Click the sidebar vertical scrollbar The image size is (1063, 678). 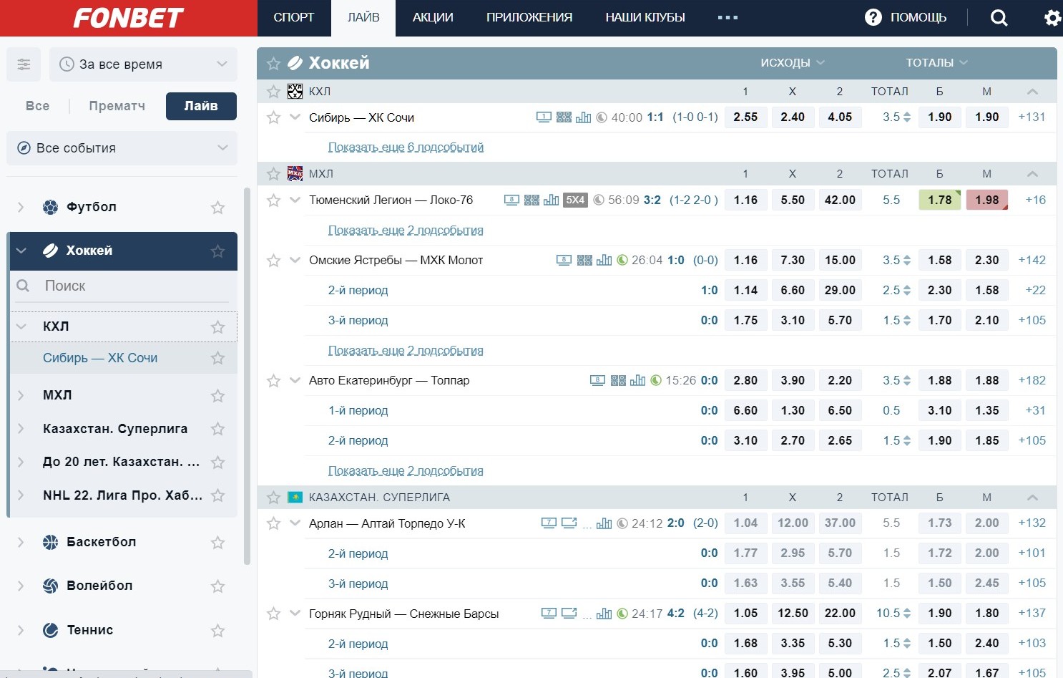[247, 376]
